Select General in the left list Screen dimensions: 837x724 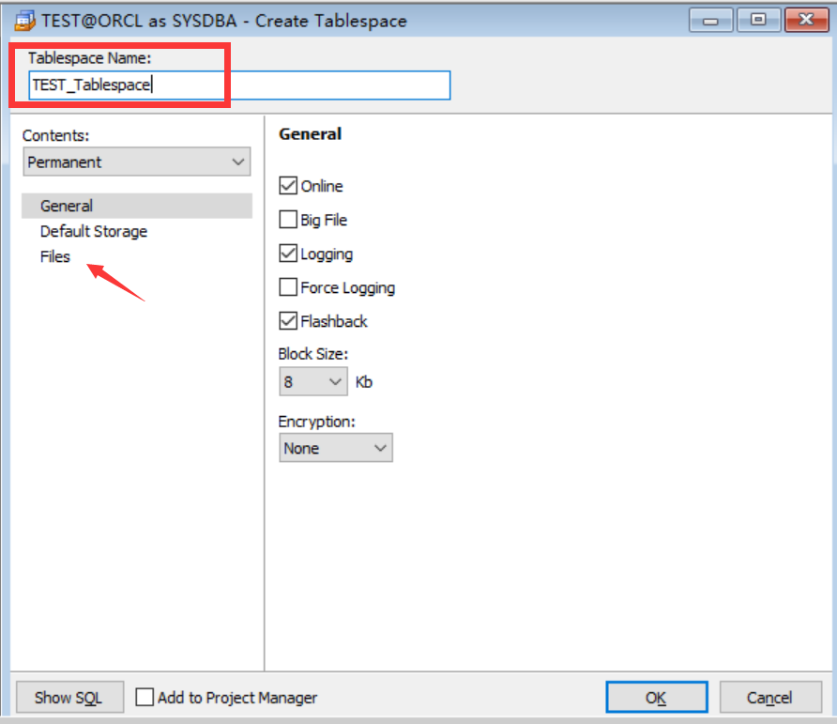[137, 206]
